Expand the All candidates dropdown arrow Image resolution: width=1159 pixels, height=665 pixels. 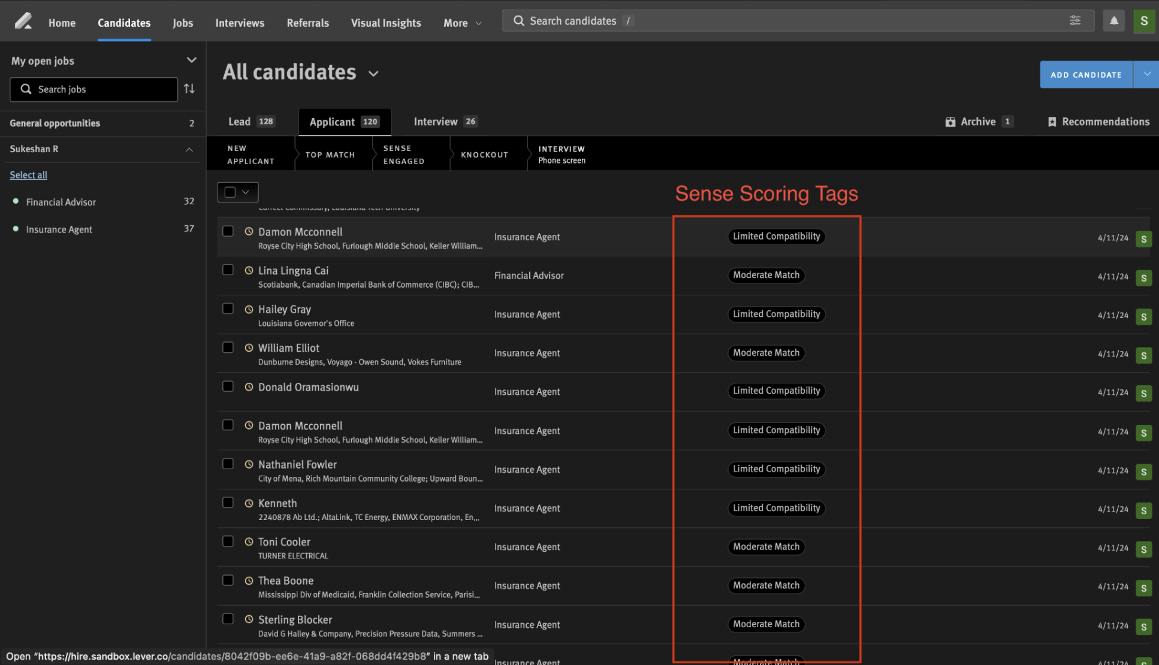[373, 74]
